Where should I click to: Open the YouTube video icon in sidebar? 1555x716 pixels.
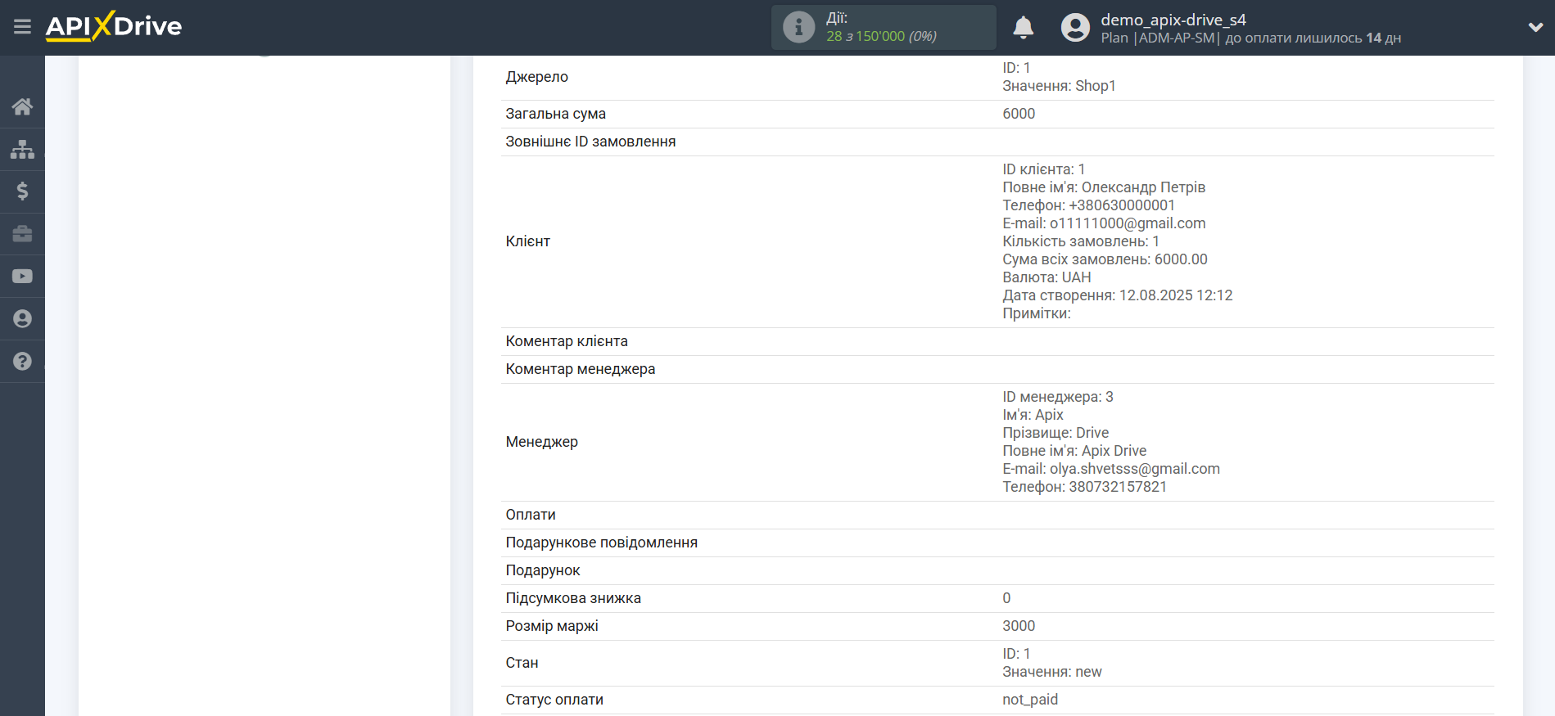[x=22, y=277]
